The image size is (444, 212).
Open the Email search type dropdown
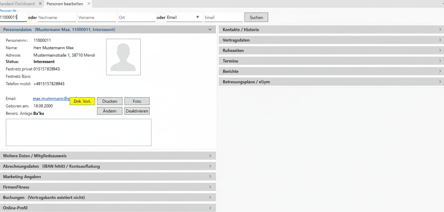pyautogui.click(x=197, y=17)
